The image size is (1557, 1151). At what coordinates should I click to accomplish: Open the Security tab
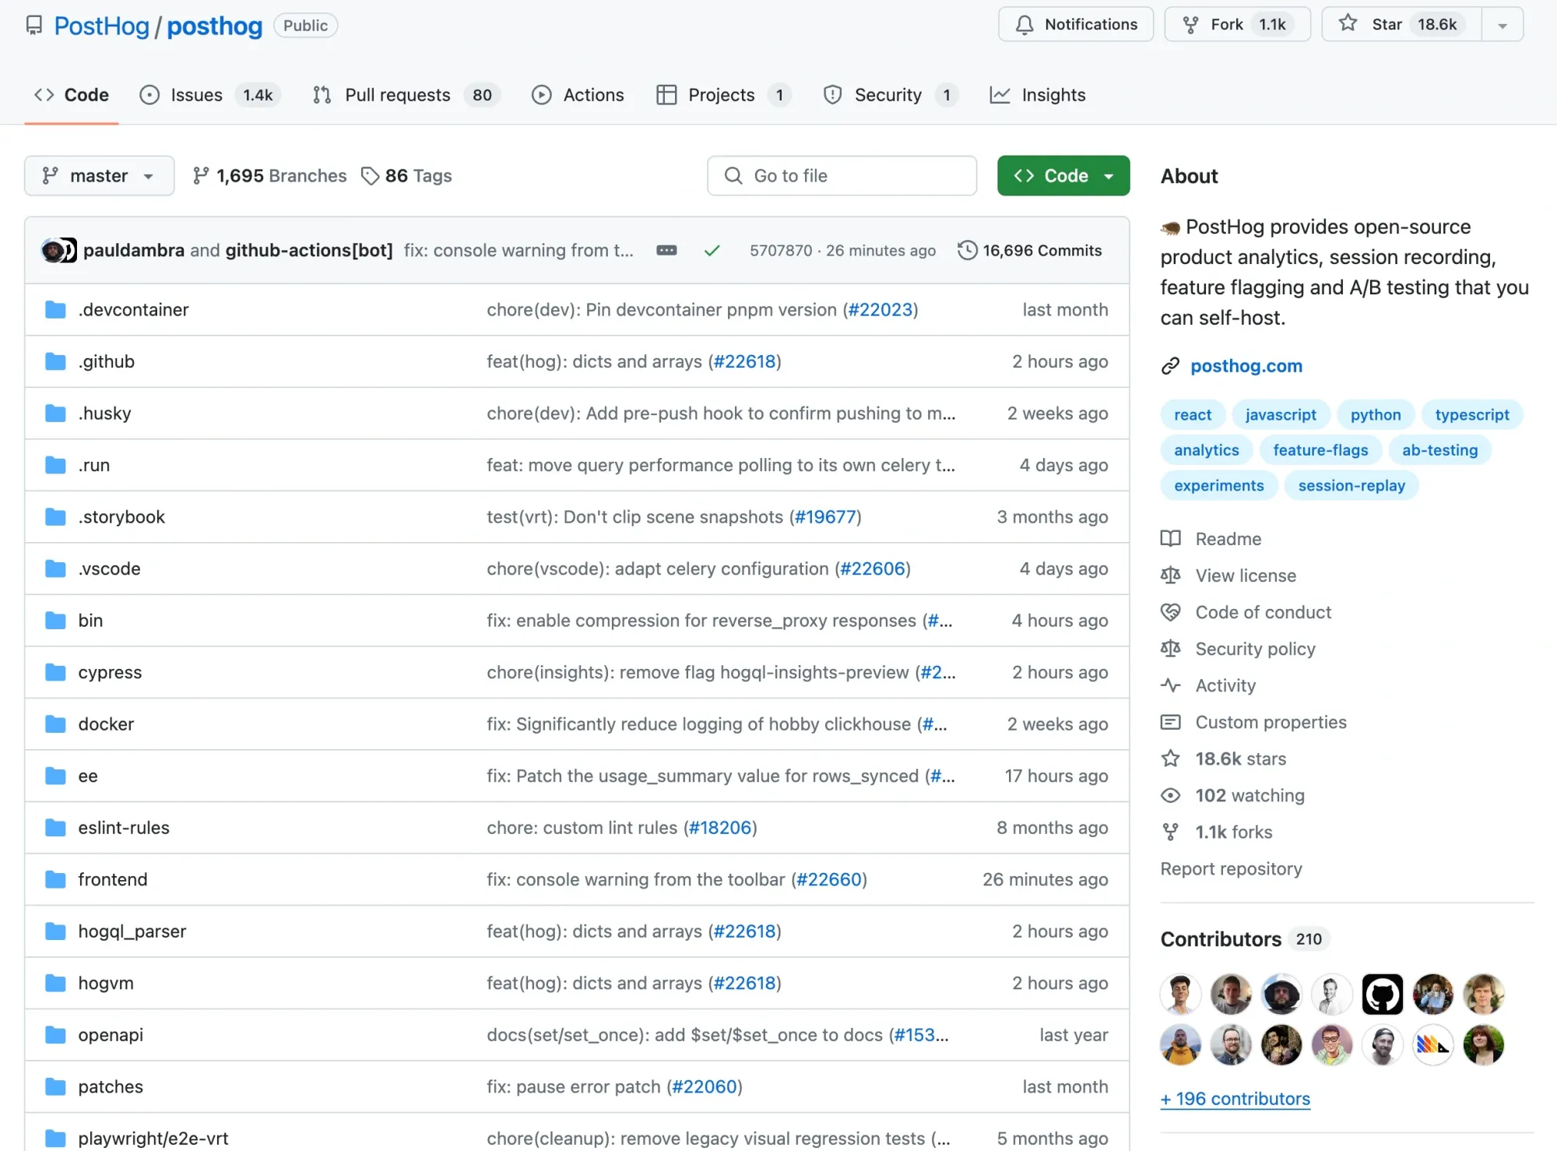pyautogui.click(x=891, y=95)
